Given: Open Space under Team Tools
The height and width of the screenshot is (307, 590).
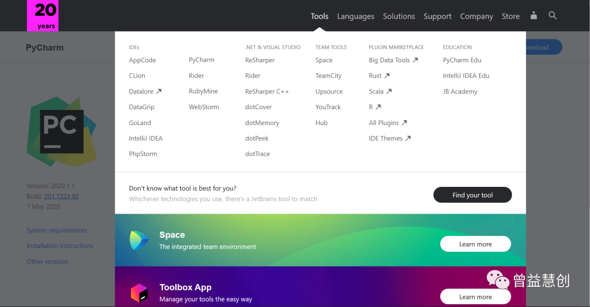Looking at the screenshot, I should click(324, 60).
